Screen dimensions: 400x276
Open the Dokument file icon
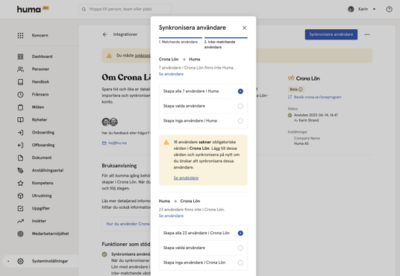click(20, 157)
